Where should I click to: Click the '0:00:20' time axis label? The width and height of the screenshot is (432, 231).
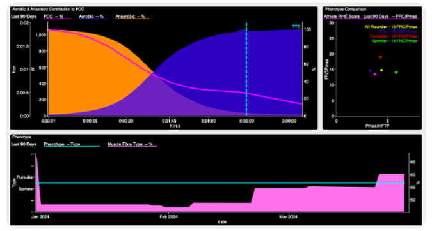(x=126, y=121)
